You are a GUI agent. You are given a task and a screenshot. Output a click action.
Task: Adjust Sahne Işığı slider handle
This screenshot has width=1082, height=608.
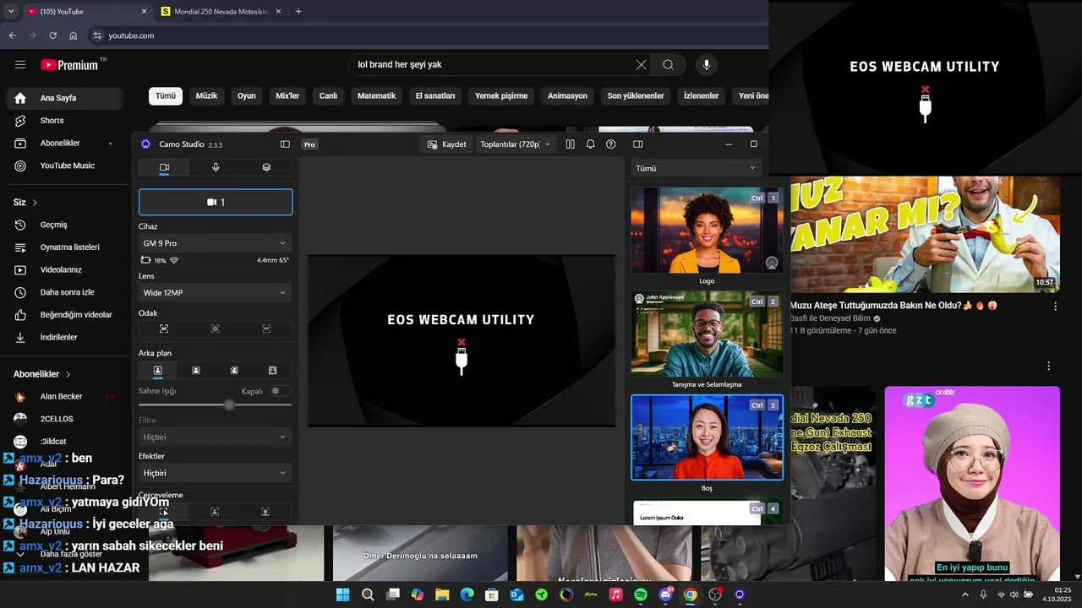point(229,405)
